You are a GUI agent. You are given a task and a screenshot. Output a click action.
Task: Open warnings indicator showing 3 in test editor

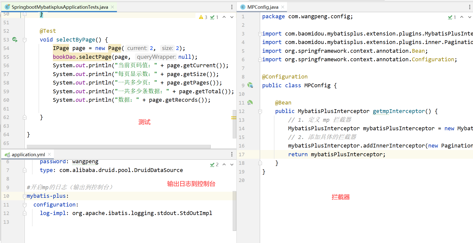(203, 17)
